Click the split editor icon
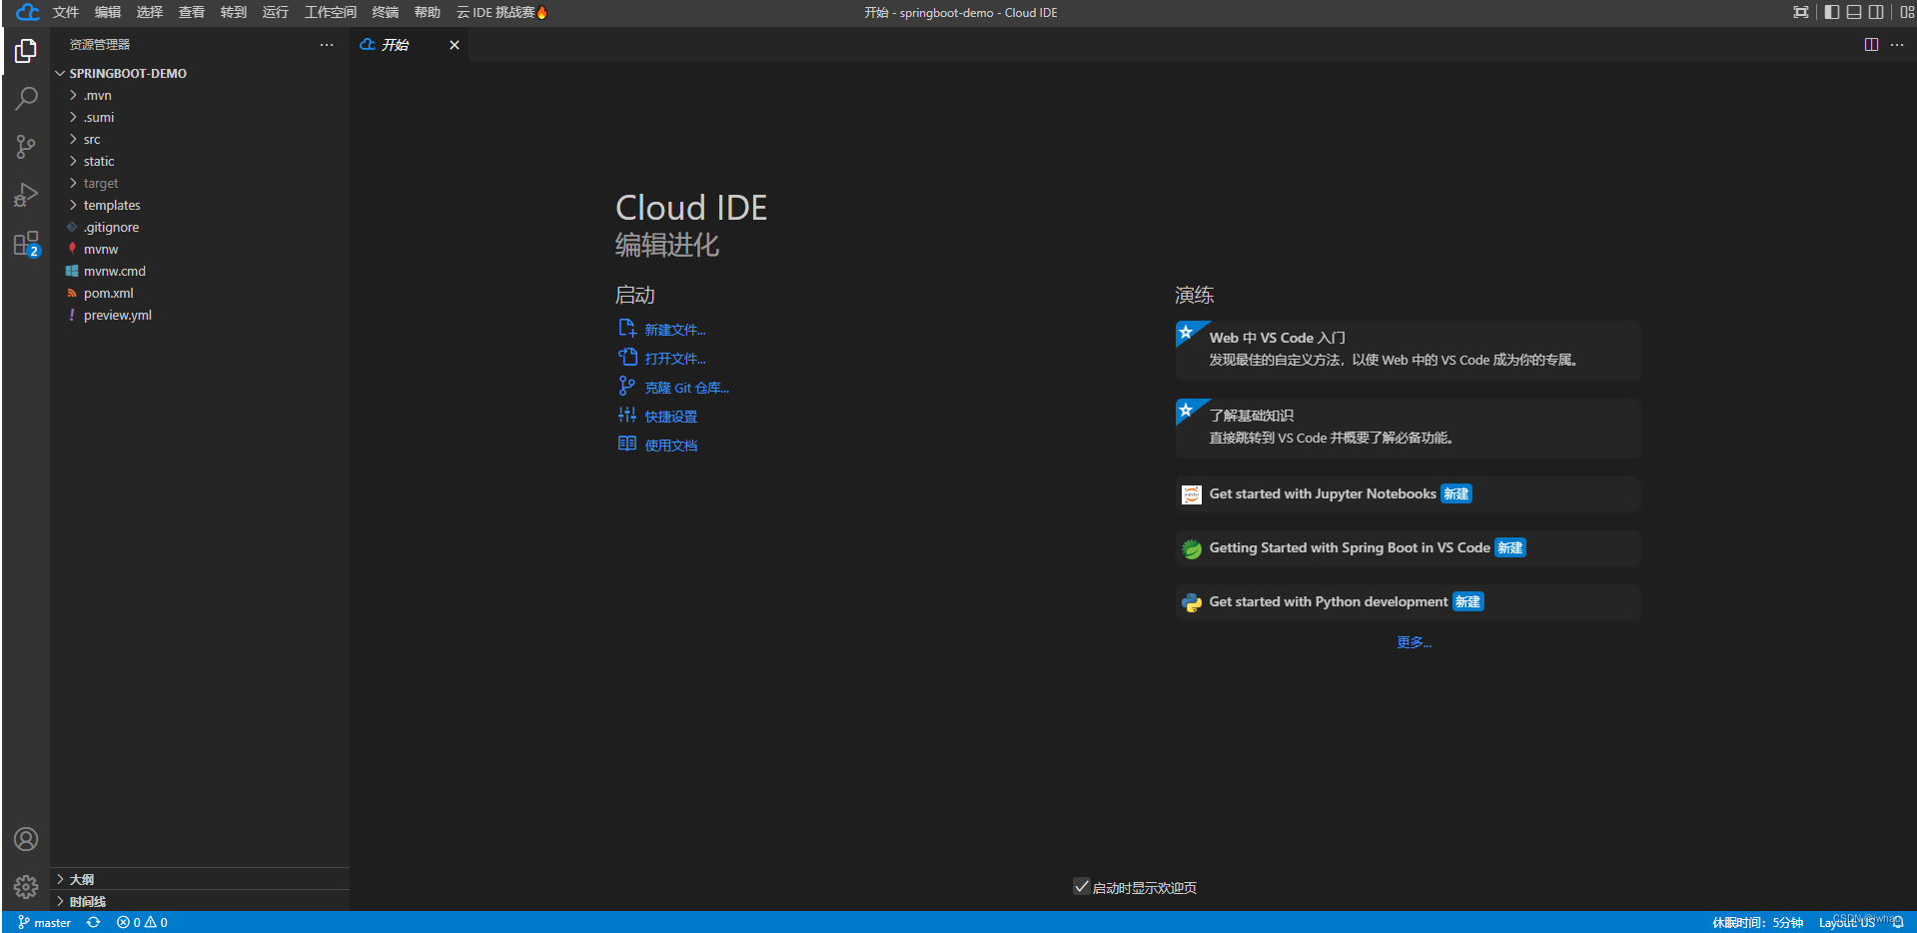The height and width of the screenshot is (933, 1917). (x=1871, y=45)
